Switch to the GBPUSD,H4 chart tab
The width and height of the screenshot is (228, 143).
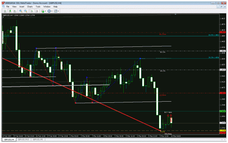coord(9,139)
